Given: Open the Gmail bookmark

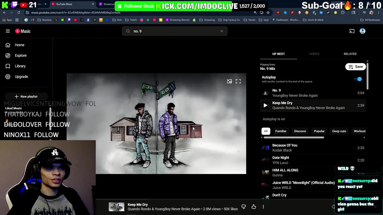Looking at the screenshot, I should click(33, 20).
